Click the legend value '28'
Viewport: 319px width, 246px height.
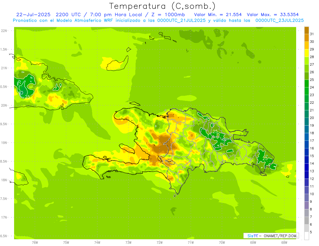[x=312, y=57]
